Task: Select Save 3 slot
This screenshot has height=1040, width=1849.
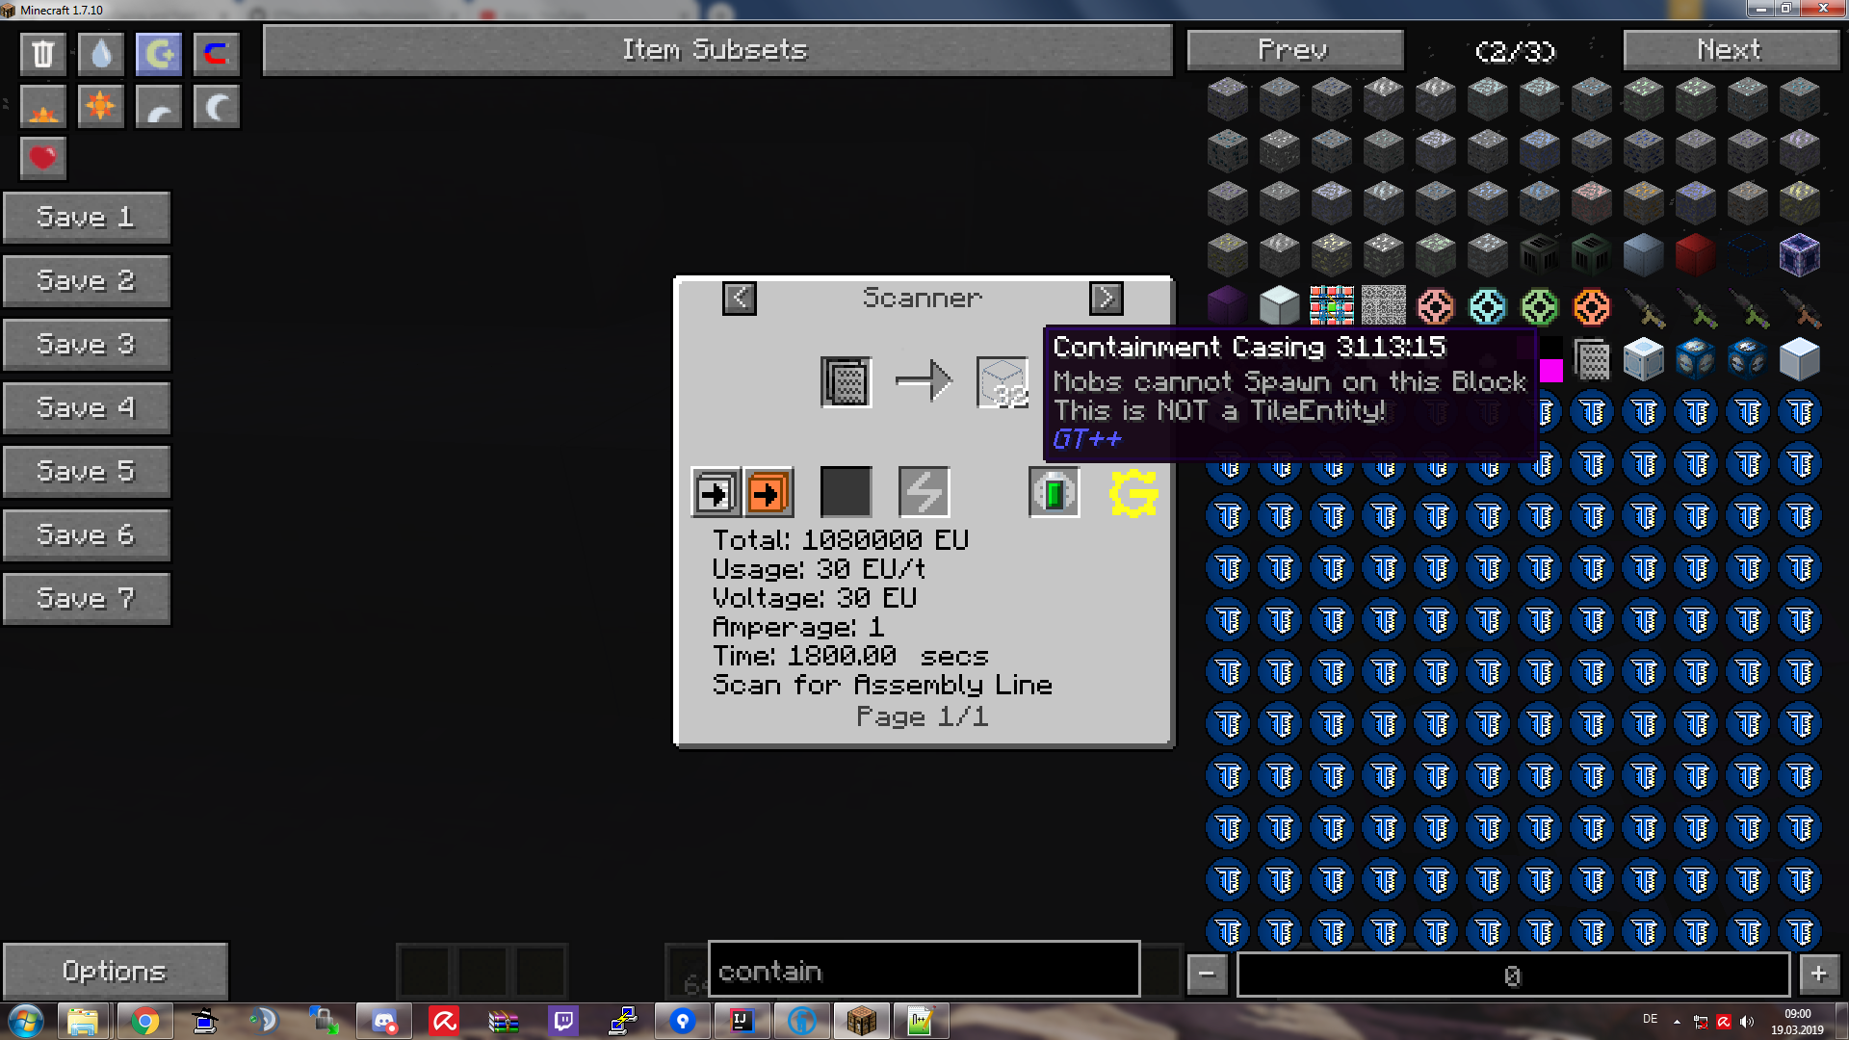Action: coord(86,345)
